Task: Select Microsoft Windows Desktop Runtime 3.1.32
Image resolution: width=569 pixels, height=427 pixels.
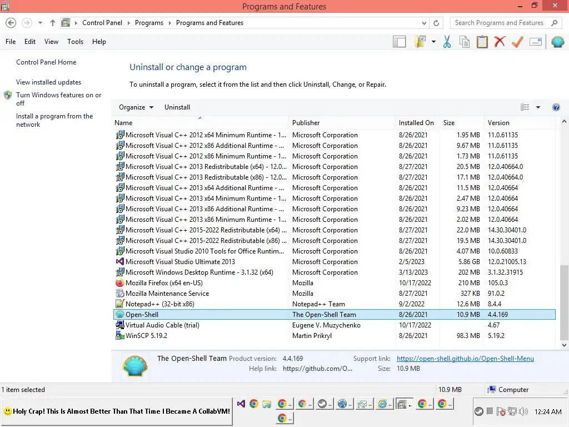Action: 334,272
